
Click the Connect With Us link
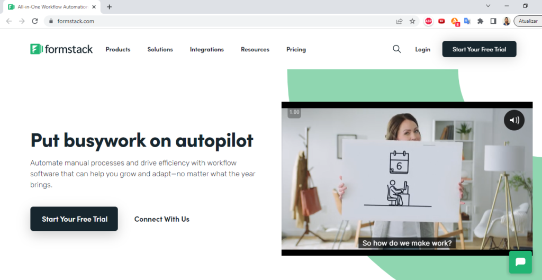pyautogui.click(x=162, y=219)
